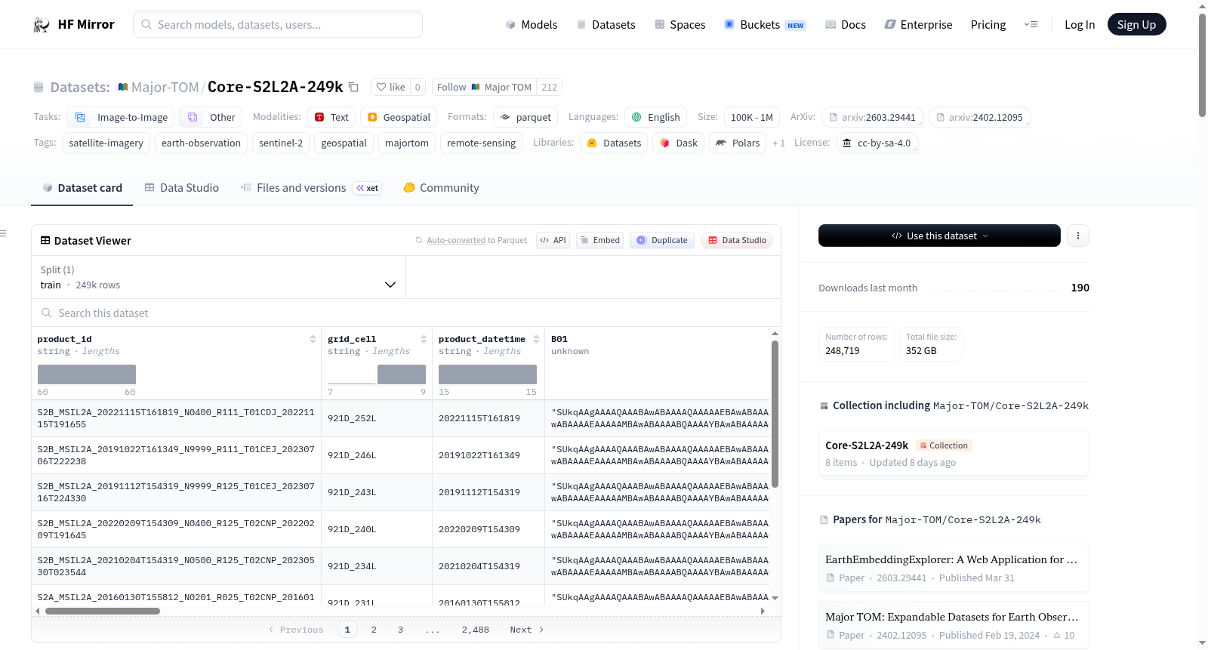
Task: Go to page 2 of the dataset
Action: click(x=374, y=630)
